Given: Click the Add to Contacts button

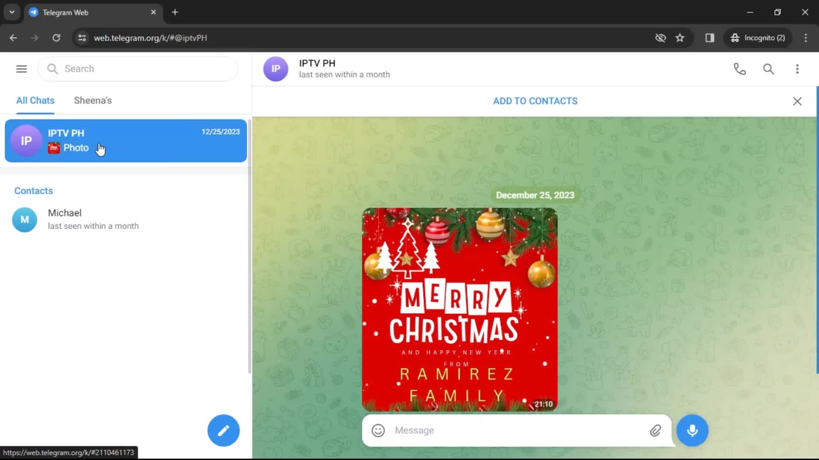Looking at the screenshot, I should (x=535, y=101).
